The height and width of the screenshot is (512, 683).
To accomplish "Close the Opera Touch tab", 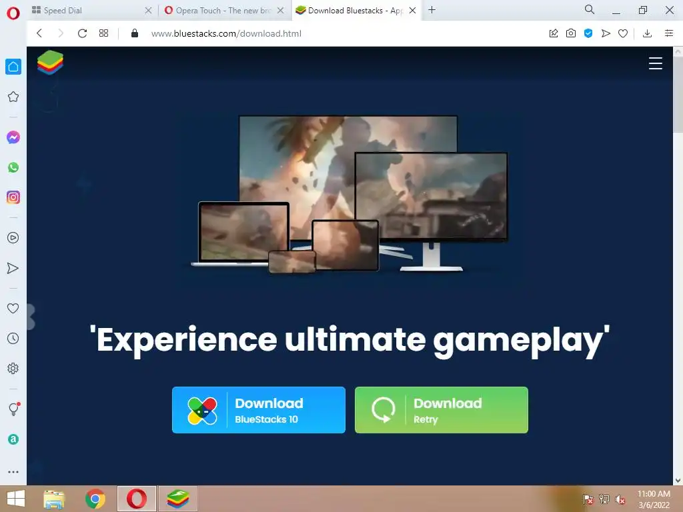I will click(x=281, y=11).
